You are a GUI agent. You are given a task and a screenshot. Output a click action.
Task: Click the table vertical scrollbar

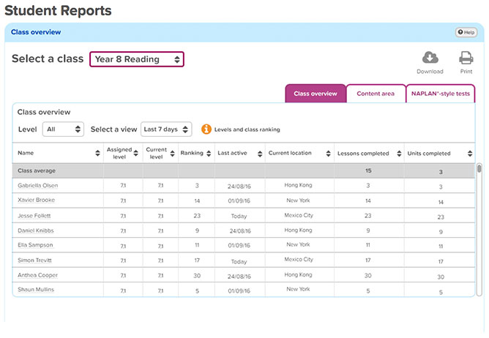479,169
